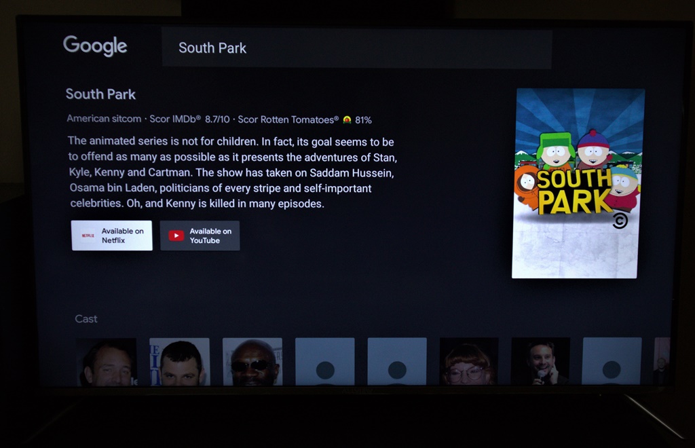Select the cast member holding a microphone

[541, 360]
